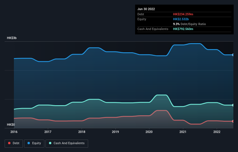Click the HK$792.560m cash value
This screenshot has height=152, width=238.
(x=183, y=29)
